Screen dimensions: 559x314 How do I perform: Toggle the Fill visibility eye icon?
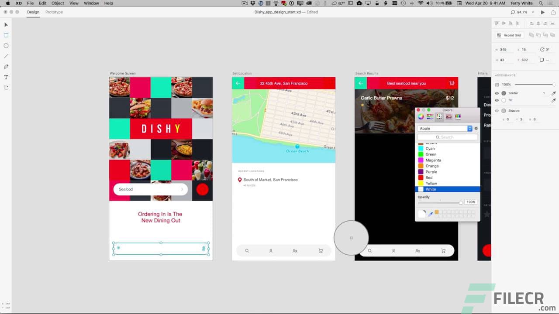coord(497,100)
